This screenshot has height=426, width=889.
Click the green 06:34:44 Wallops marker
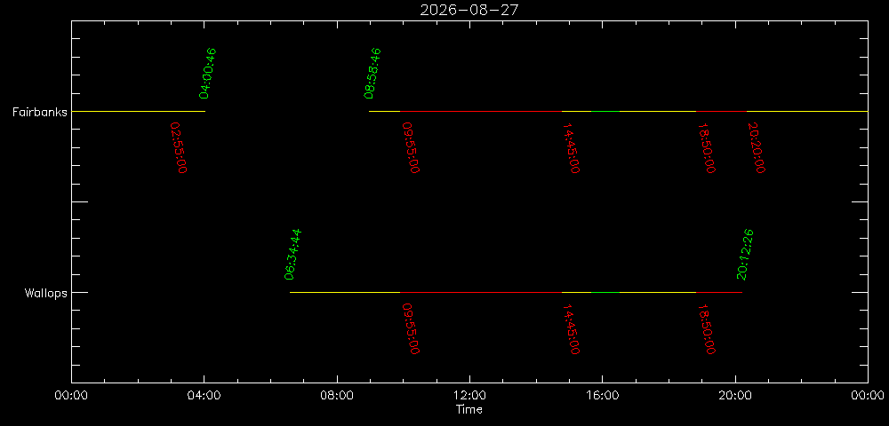point(292,255)
